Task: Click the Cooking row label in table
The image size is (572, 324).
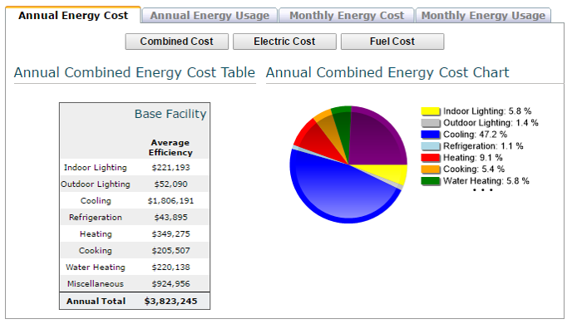Action: coord(96,251)
